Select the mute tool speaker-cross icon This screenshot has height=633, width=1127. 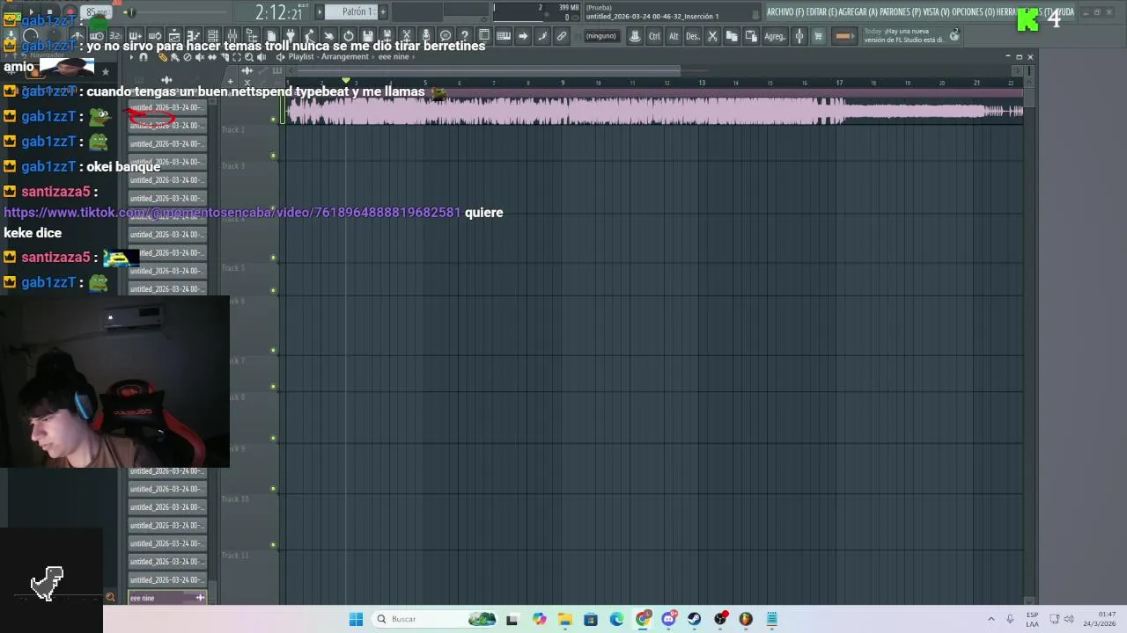[x=200, y=57]
